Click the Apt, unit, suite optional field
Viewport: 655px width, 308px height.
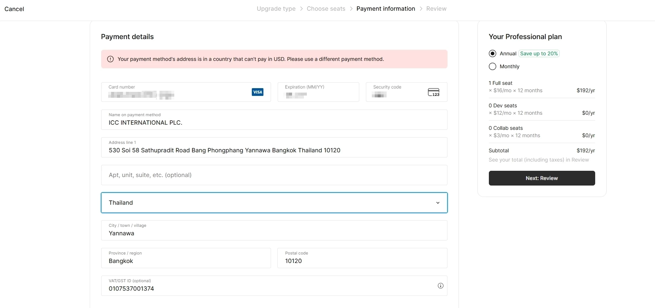coord(274,175)
